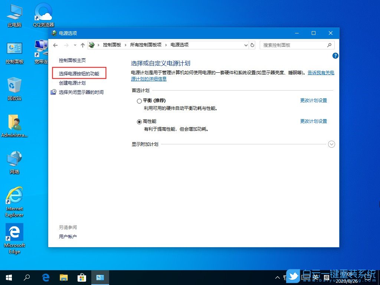Expand hidden icons in the system tray

(x=277, y=277)
